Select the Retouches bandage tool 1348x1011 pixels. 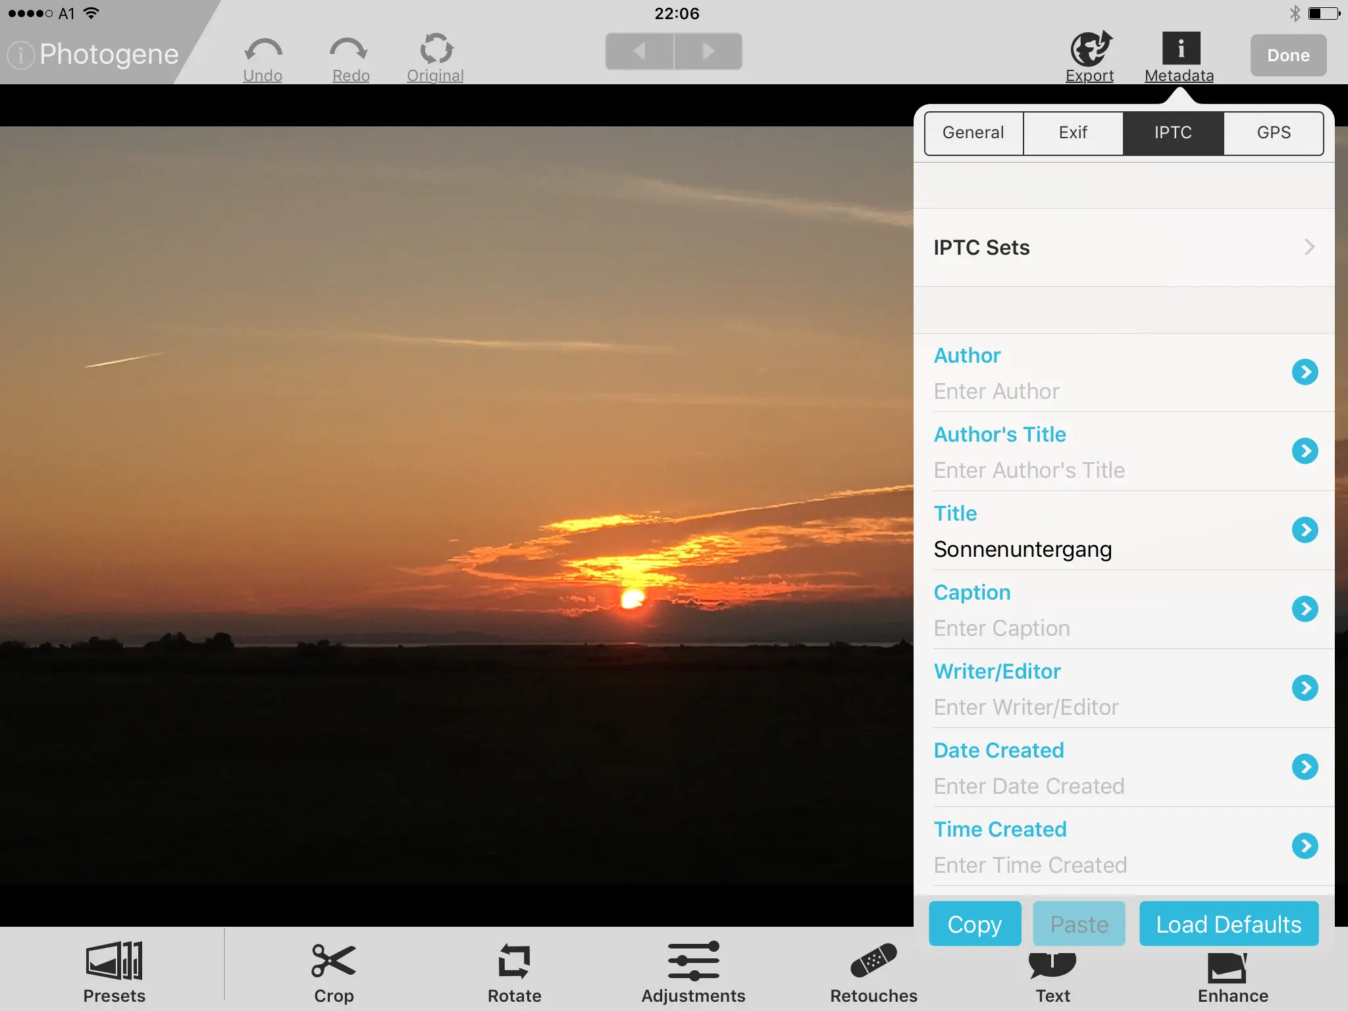click(x=873, y=962)
